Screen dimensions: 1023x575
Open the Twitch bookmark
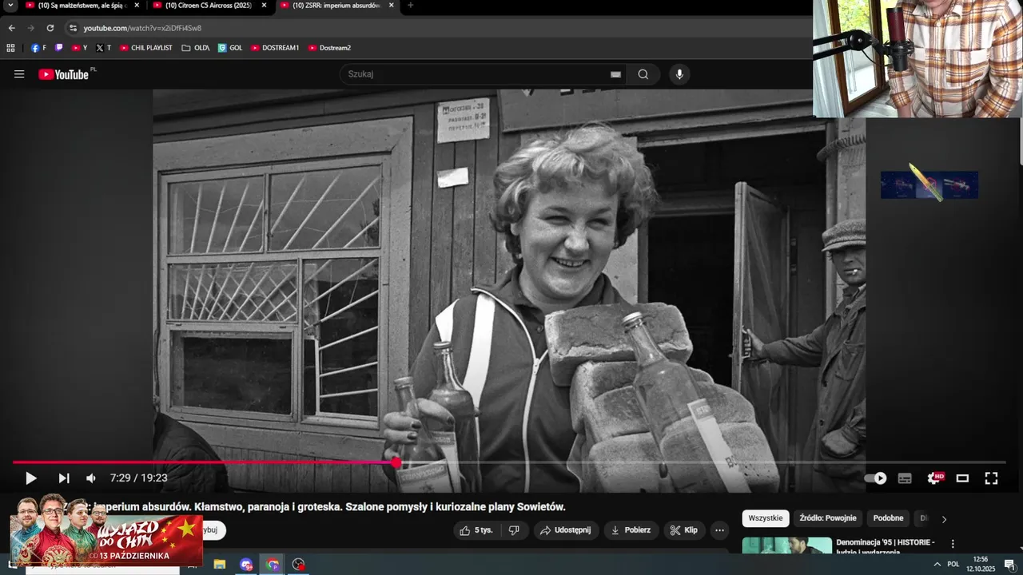(58, 48)
